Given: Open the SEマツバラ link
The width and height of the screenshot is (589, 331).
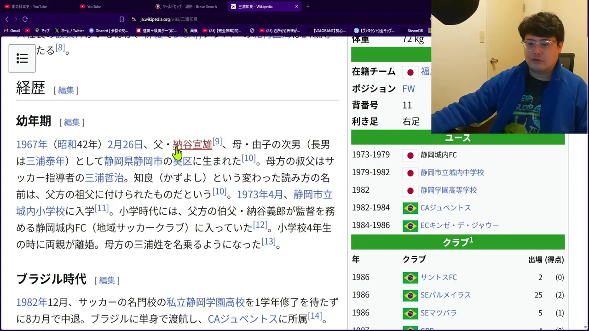Looking at the screenshot, I should click(439, 313).
